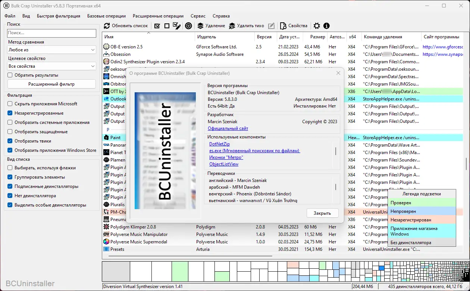Sort by the Имя column header
Viewport: 470px width, 291px height.
click(148, 37)
